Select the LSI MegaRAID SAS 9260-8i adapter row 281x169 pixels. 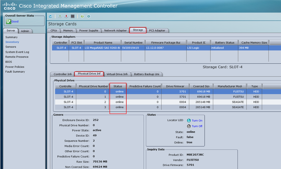coord(167,48)
